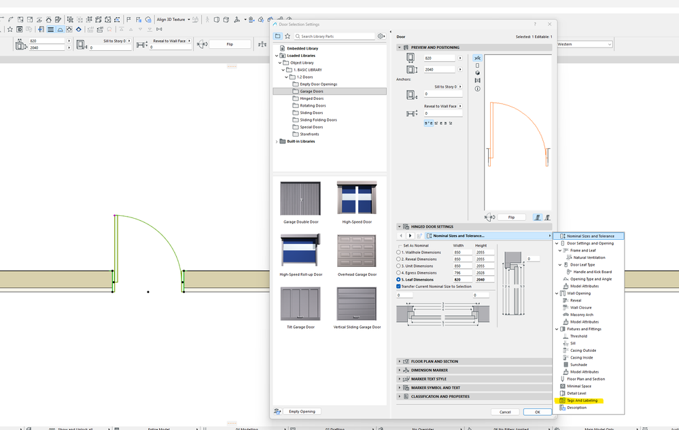Go to next settings page arrow

(410, 236)
